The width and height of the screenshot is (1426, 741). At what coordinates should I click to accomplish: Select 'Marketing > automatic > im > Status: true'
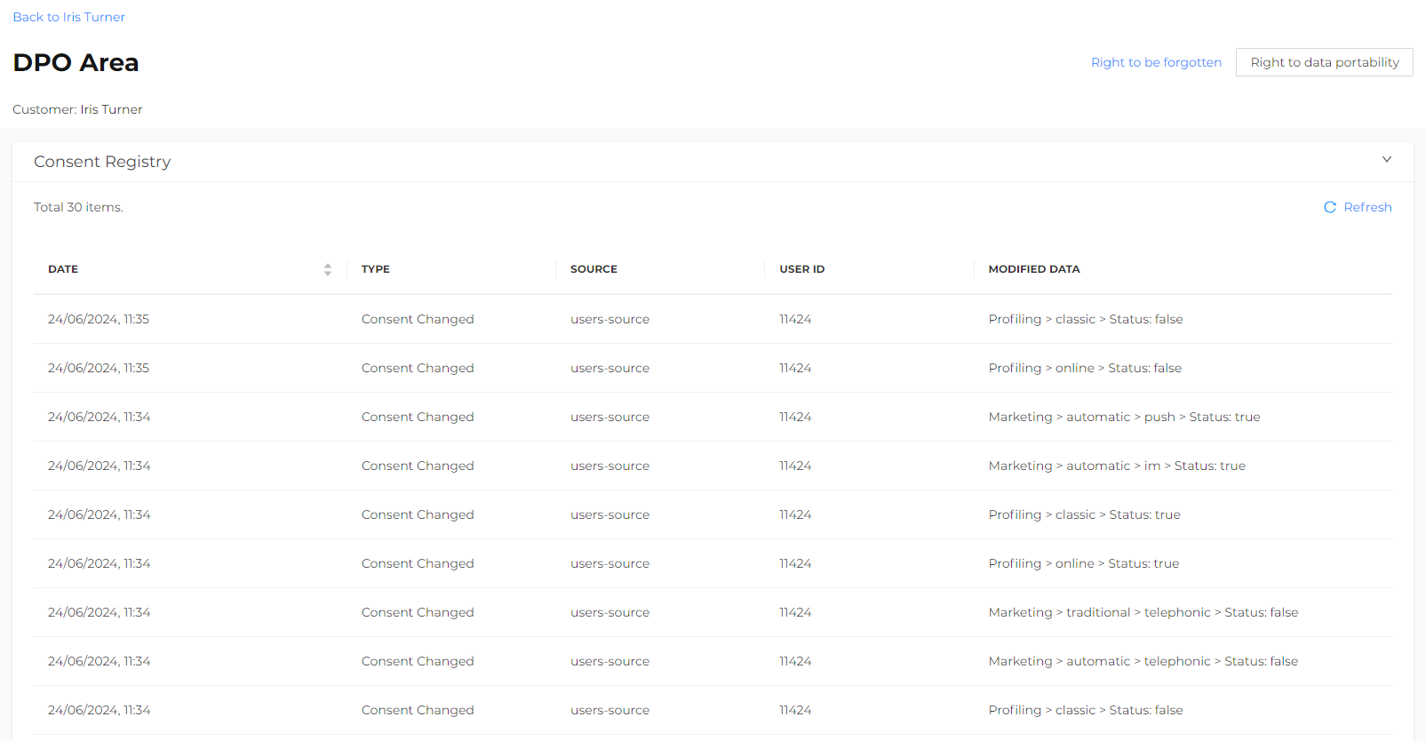[x=1117, y=466]
